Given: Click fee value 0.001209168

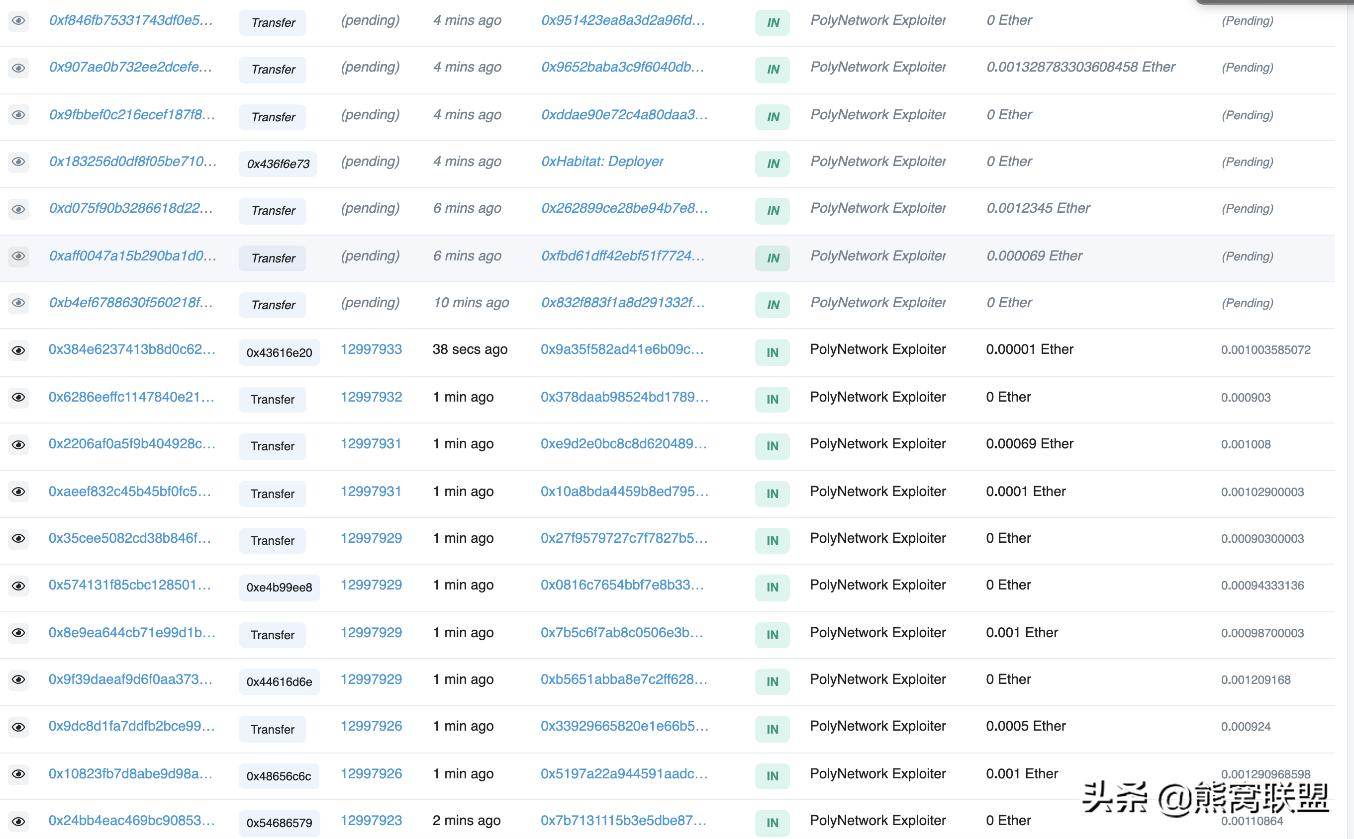Looking at the screenshot, I should [x=1256, y=680].
